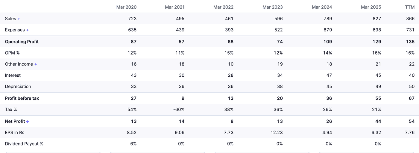The height and width of the screenshot is (153, 419).
Task: Click the Depreciation row label
Action: tap(18, 87)
